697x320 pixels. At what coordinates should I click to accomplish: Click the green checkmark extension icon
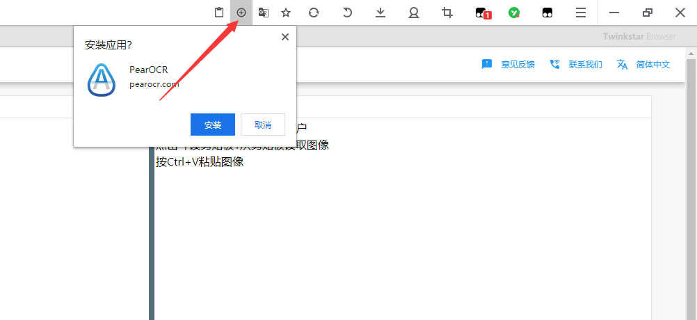tap(514, 13)
